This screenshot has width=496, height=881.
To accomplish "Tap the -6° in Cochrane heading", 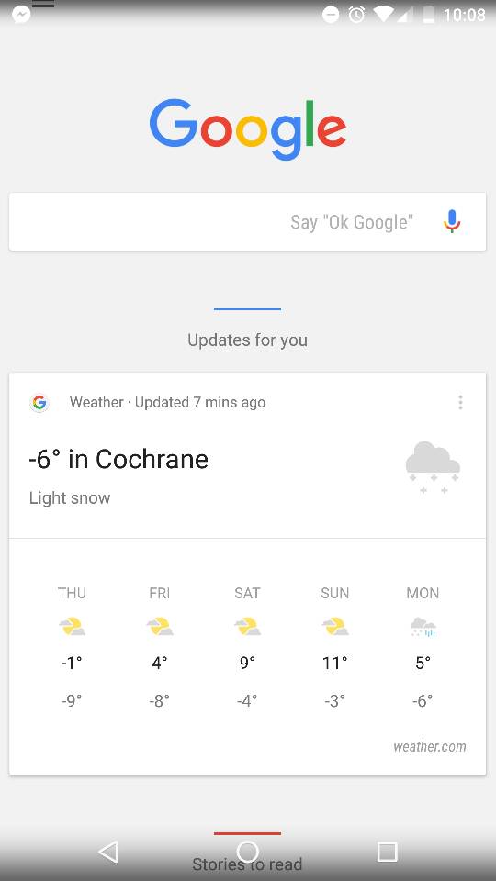I will pos(118,459).
